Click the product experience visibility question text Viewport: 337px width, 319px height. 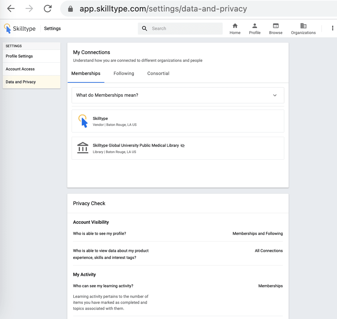tap(111, 254)
